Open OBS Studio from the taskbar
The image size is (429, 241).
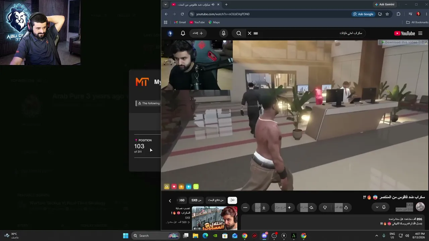click(274, 236)
